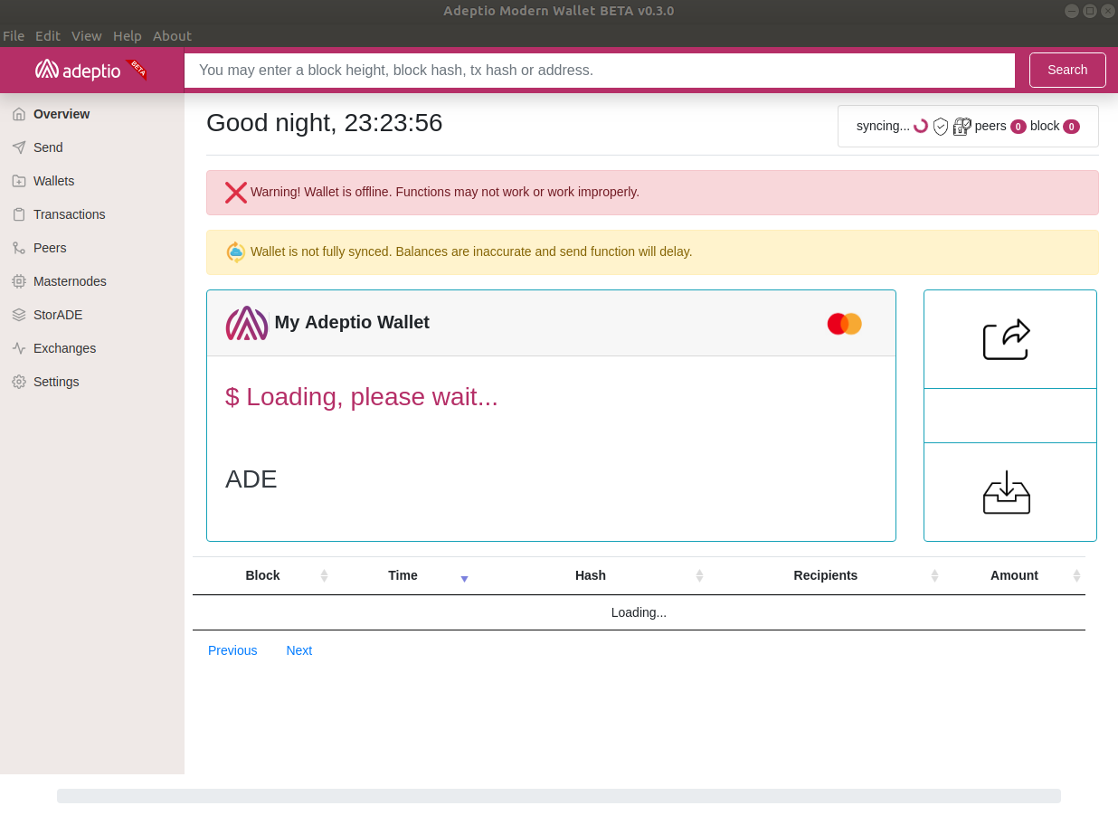Click the "ADE" balance label
Image resolution: width=1118 pixels, height=815 pixels.
[x=251, y=479]
